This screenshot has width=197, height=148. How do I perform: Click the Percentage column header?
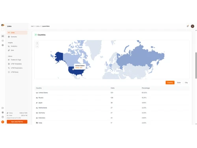point(146,88)
